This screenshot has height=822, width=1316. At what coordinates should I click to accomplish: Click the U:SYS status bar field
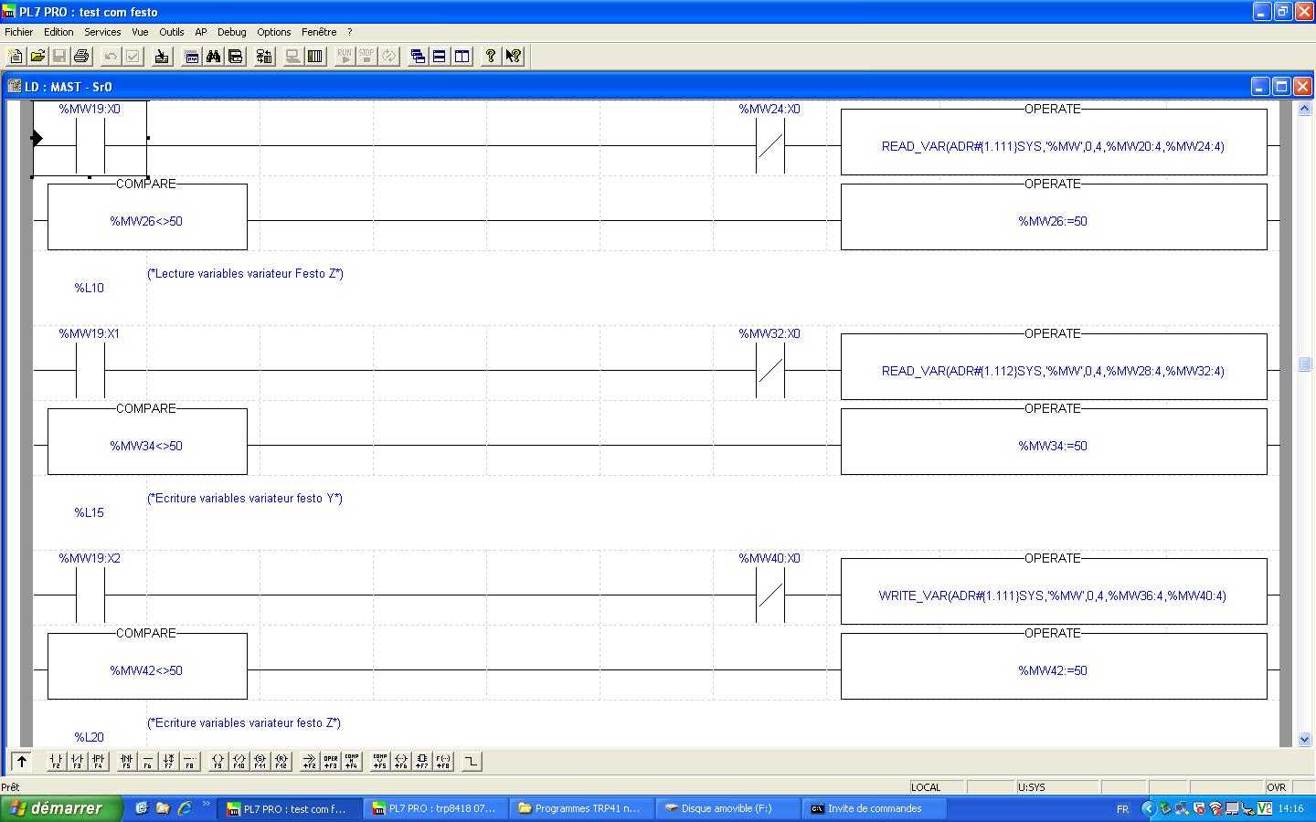pos(1057,787)
